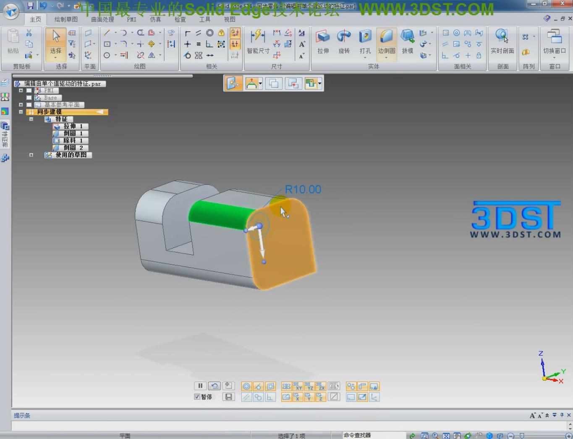Select the Circle drawing tool
Image resolution: width=573 pixels, height=439 pixels.
pos(107,55)
